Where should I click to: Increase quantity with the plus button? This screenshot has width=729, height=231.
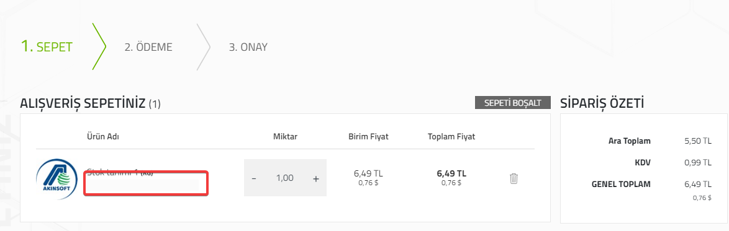tap(315, 178)
